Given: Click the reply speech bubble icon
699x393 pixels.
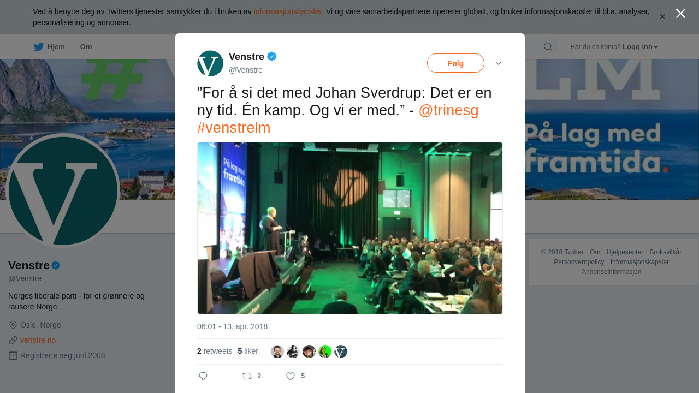Looking at the screenshot, I should click(x=203, y=376).
